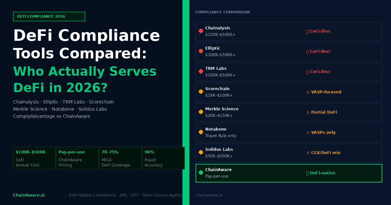Select the 70–75% MiCA DeFi Coverage card
This screenshot has height=205, width=391.
[x=120, y=158]
